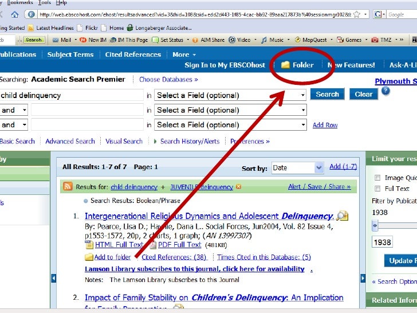Open the Folder in EBSCOhost header

297,65
